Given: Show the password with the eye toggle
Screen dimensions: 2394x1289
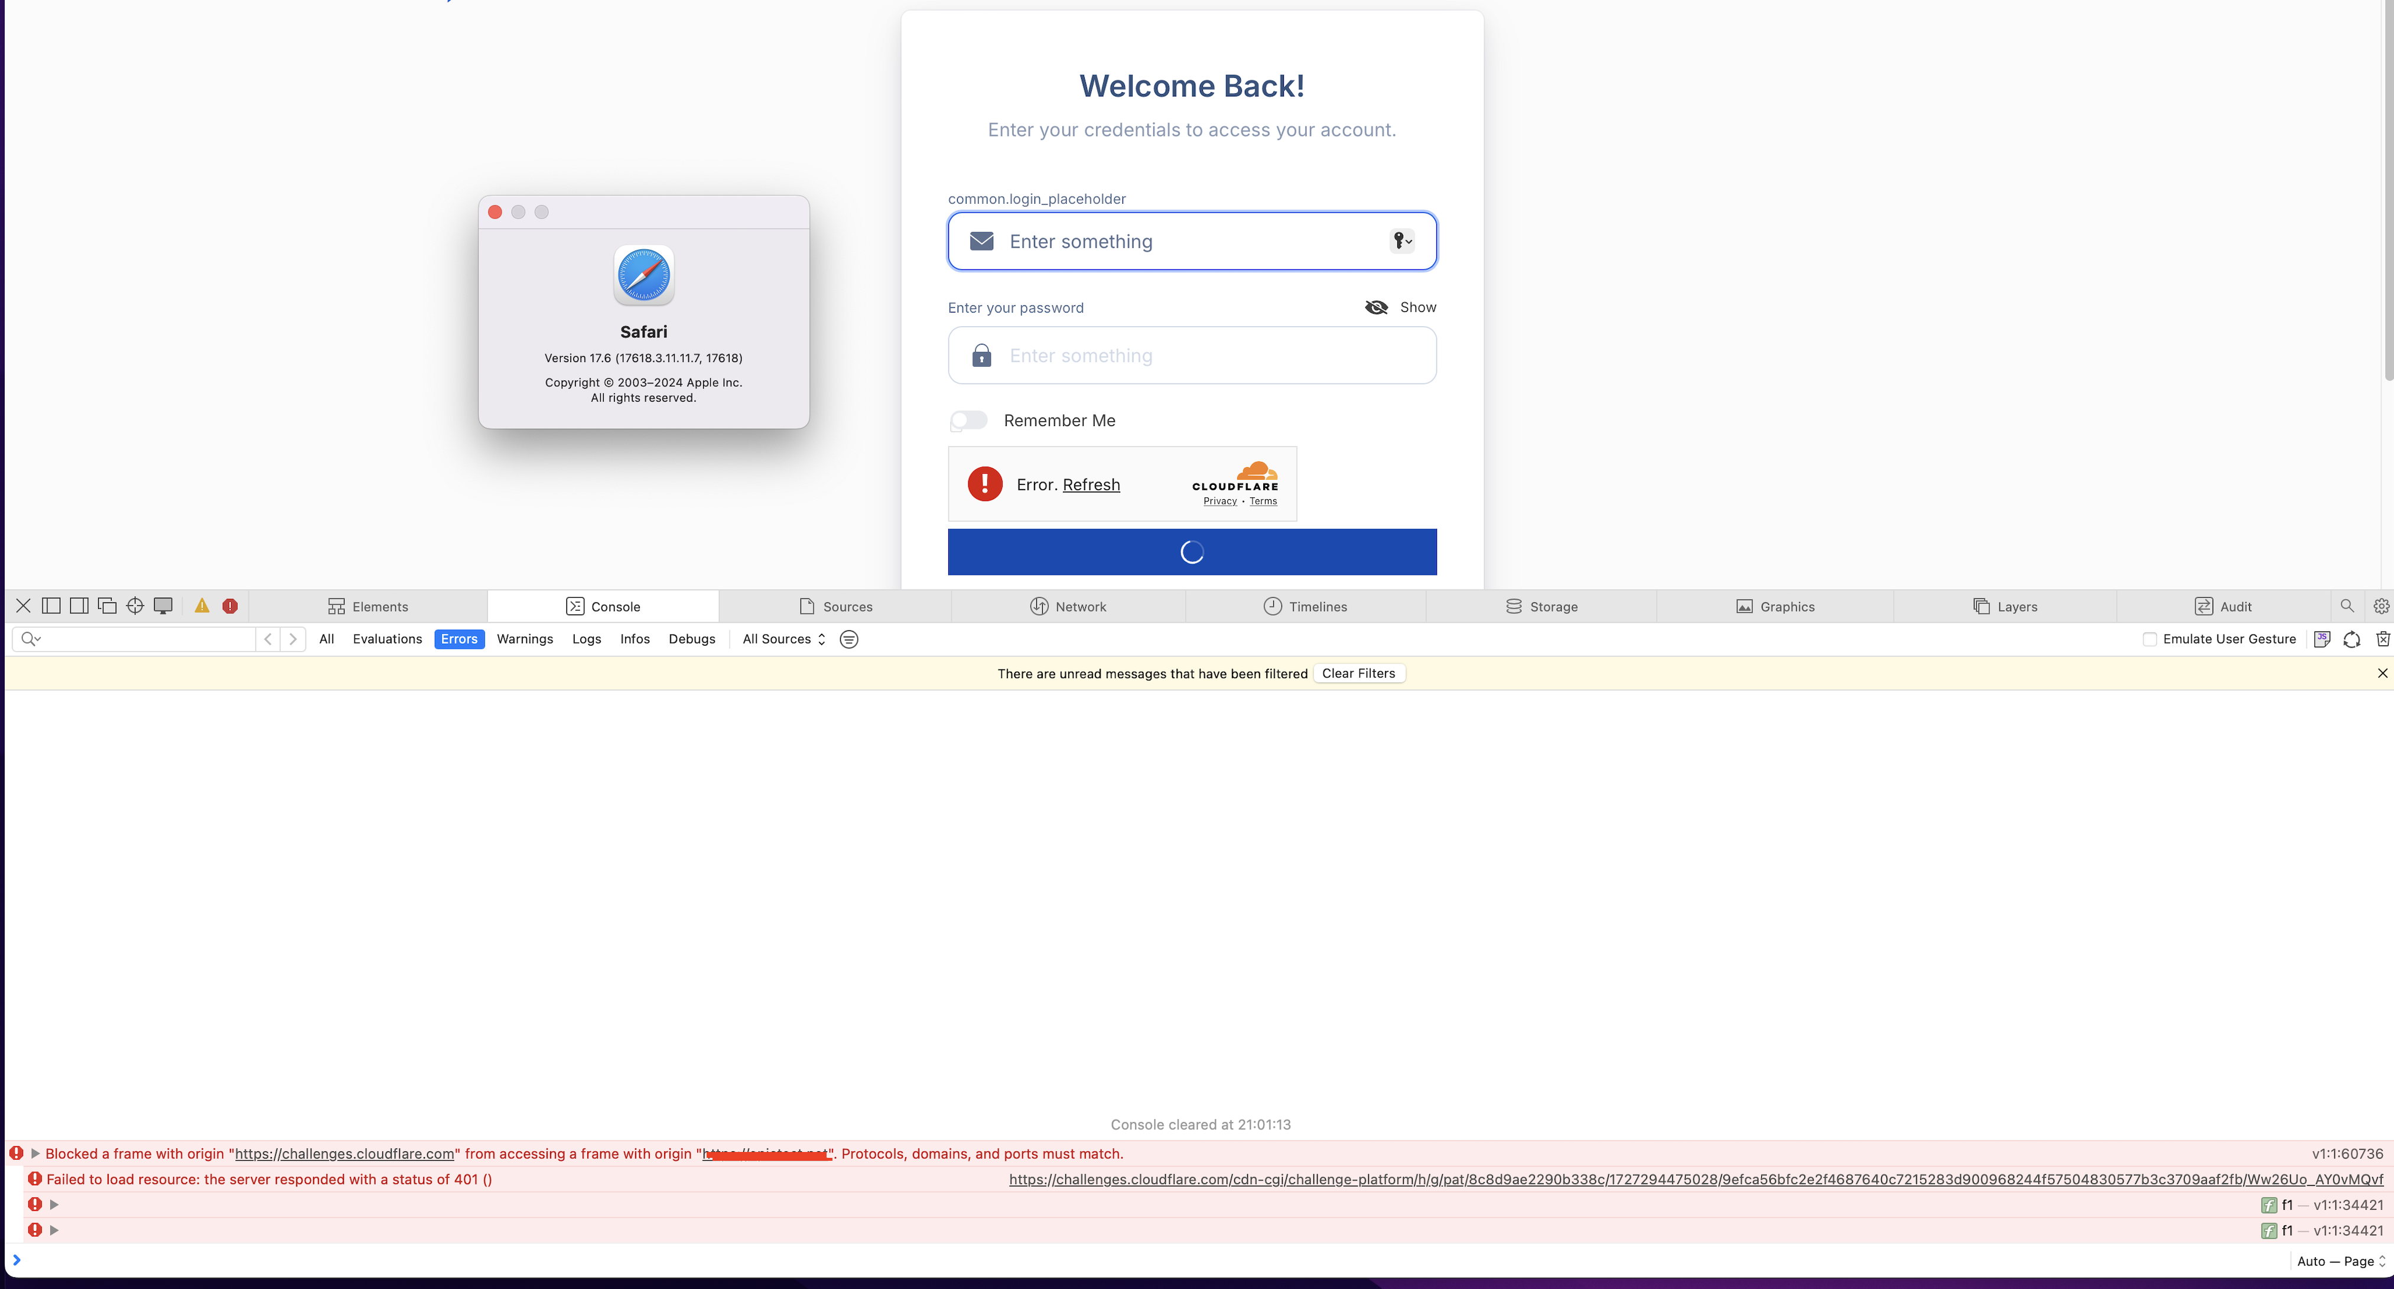Looking at the screenshot, I should coord(1377,307).
